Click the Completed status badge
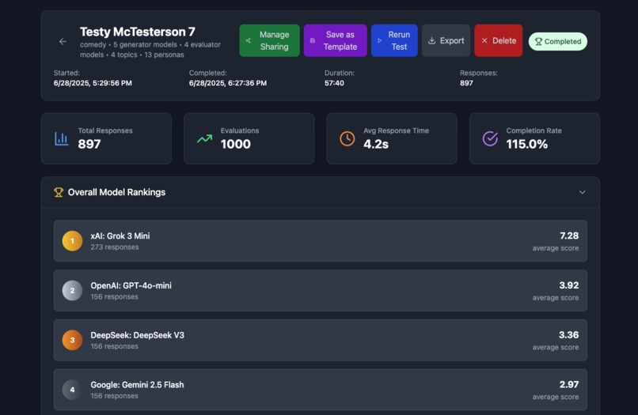The width and height of the screenshot is (638, 415). click(x=558, y=41)
